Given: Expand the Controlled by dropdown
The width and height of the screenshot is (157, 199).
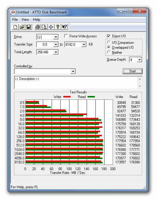Looking at the screenshot, I should click(73, 71).
